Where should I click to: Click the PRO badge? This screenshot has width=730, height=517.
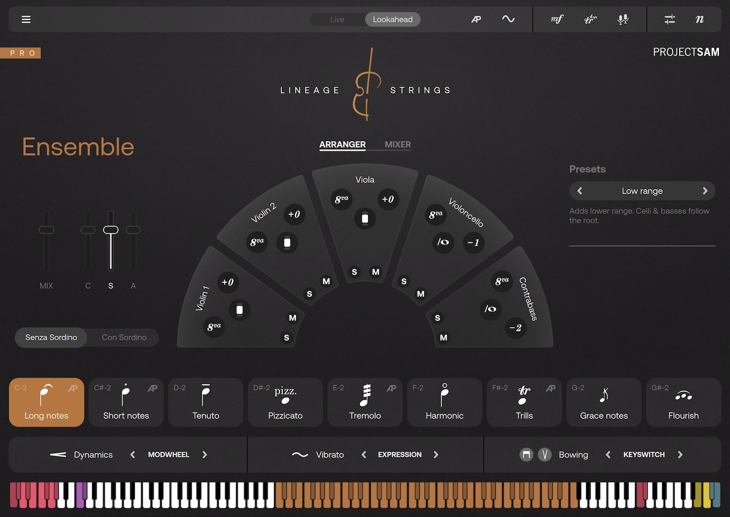coord(20,53)
